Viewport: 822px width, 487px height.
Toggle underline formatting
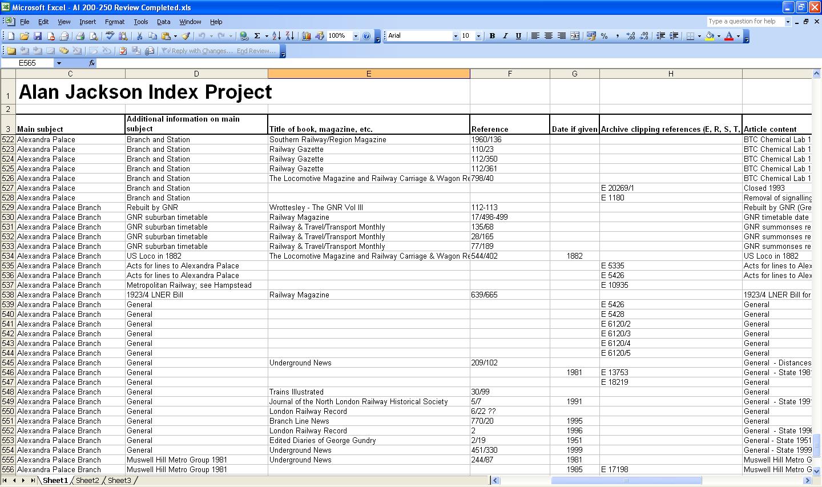[x=518, y=35]
